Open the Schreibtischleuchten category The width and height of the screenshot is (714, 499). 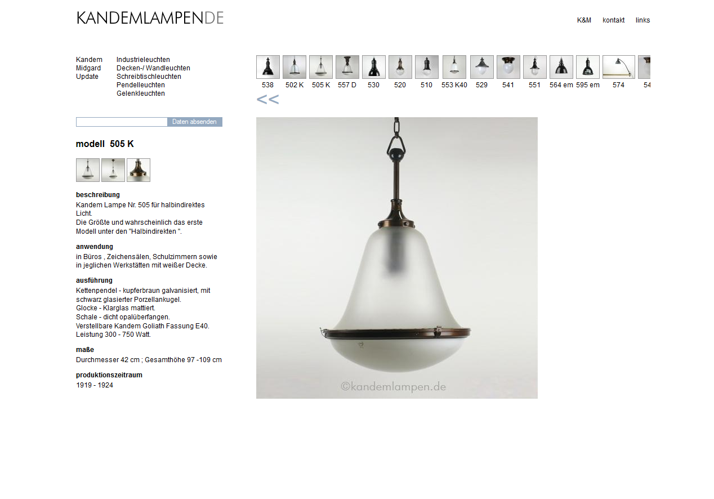pos(149,77)
